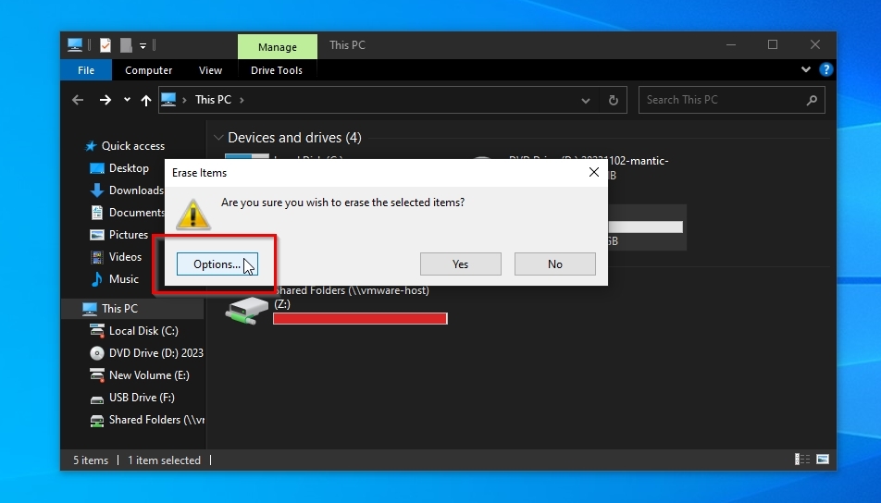Click the Properties quick access toolbar icon
This screenshot has width=881, height=503.
105,45
